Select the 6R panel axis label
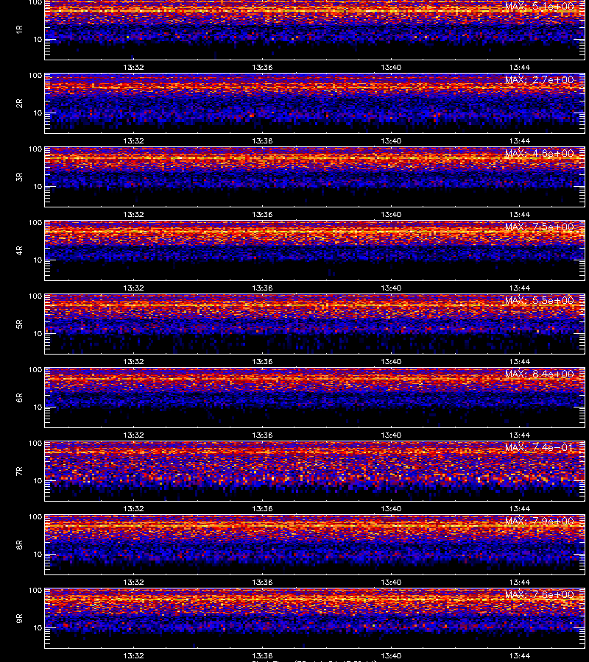 point(19,397)
